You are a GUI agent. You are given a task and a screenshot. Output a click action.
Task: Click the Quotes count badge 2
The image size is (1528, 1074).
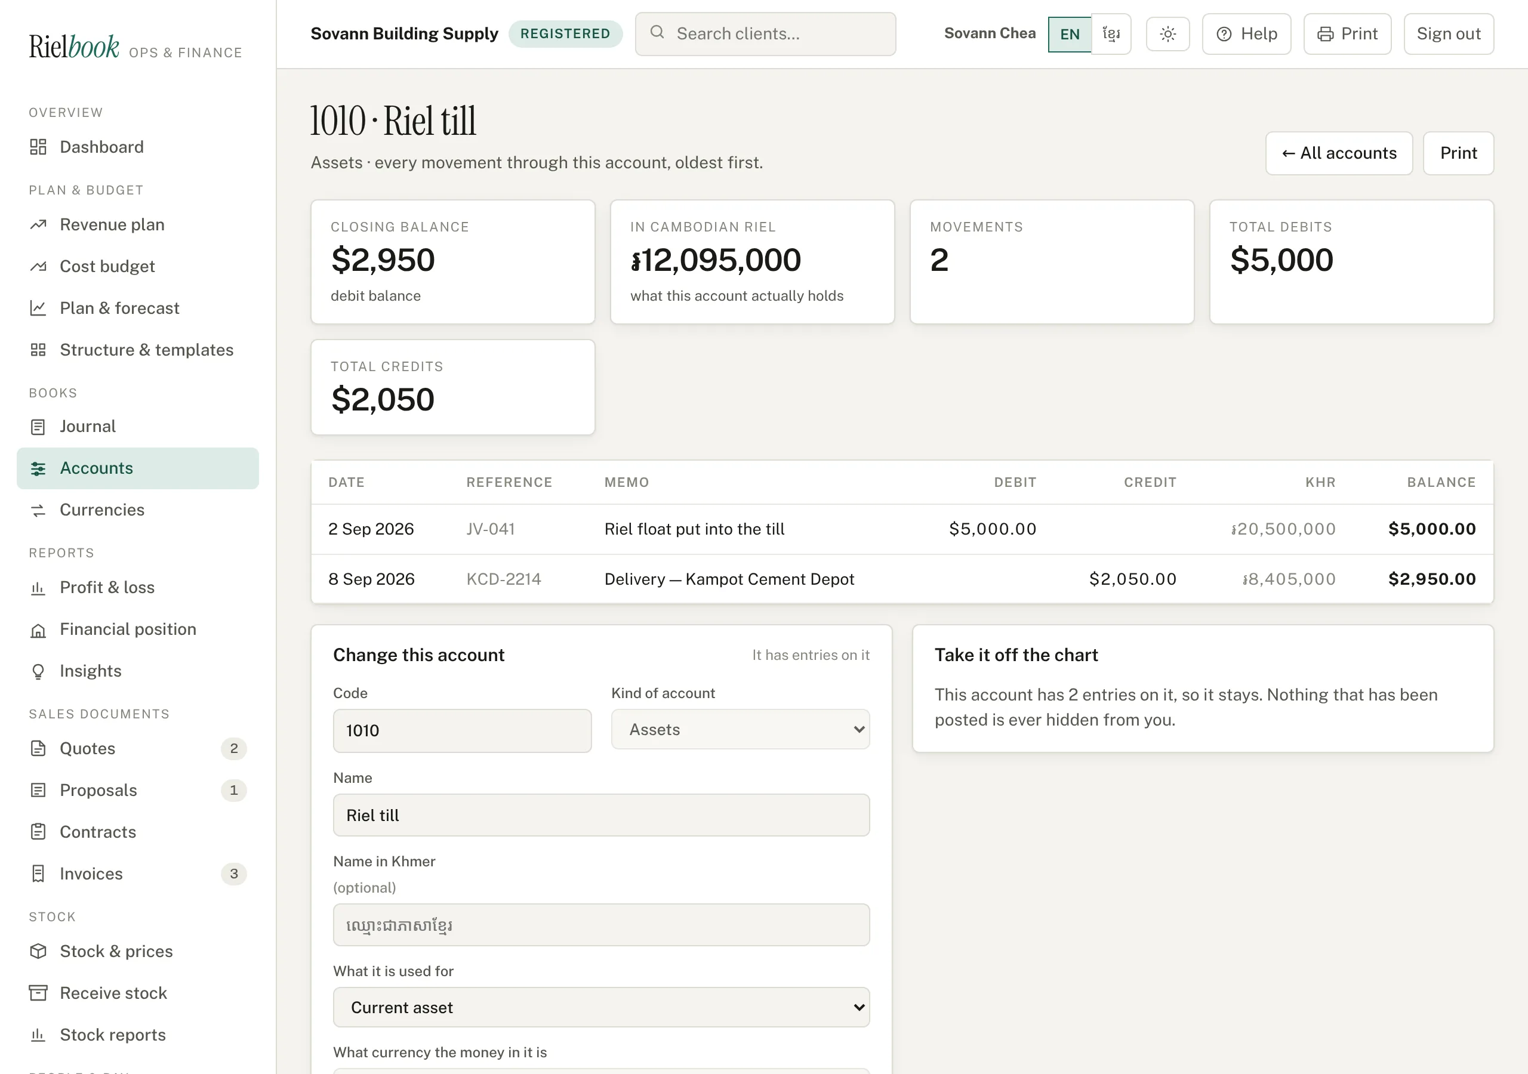[233, 749]
